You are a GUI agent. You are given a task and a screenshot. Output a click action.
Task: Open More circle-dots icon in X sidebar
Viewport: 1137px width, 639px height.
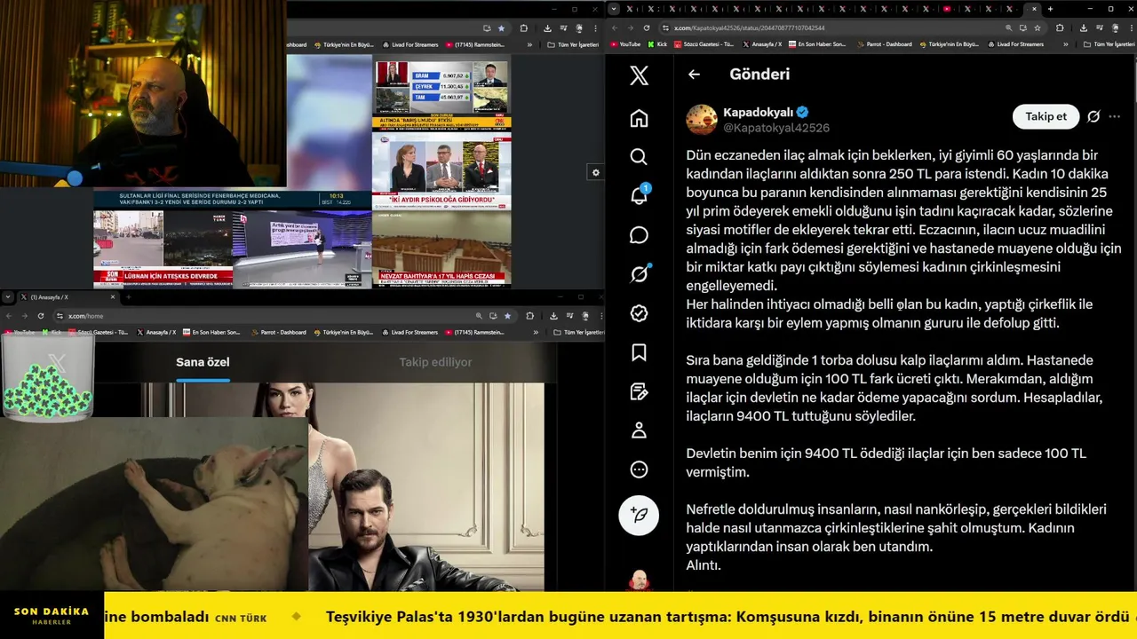639,469
